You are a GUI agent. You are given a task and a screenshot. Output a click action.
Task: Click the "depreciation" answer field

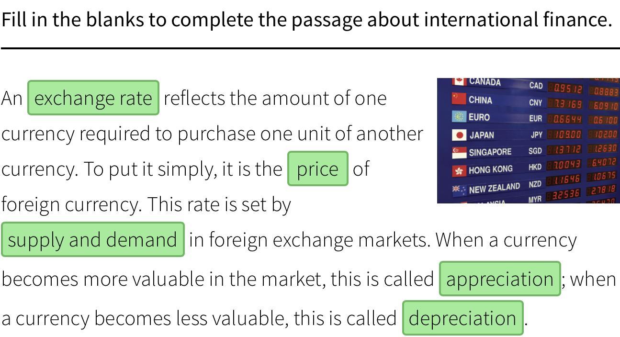[x=463, y=318]
